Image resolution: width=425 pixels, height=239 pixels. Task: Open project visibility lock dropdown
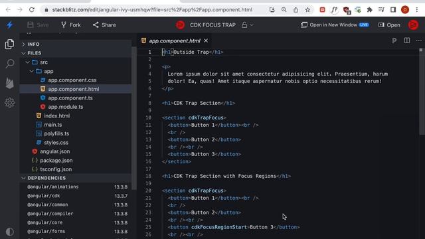click(x=248, y=25)
